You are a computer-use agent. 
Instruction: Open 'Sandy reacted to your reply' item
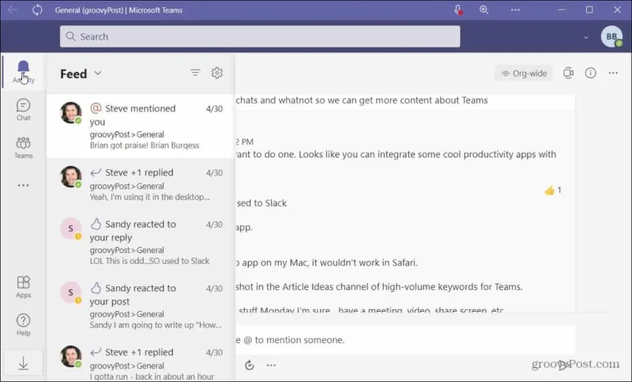tap(141, 242)
